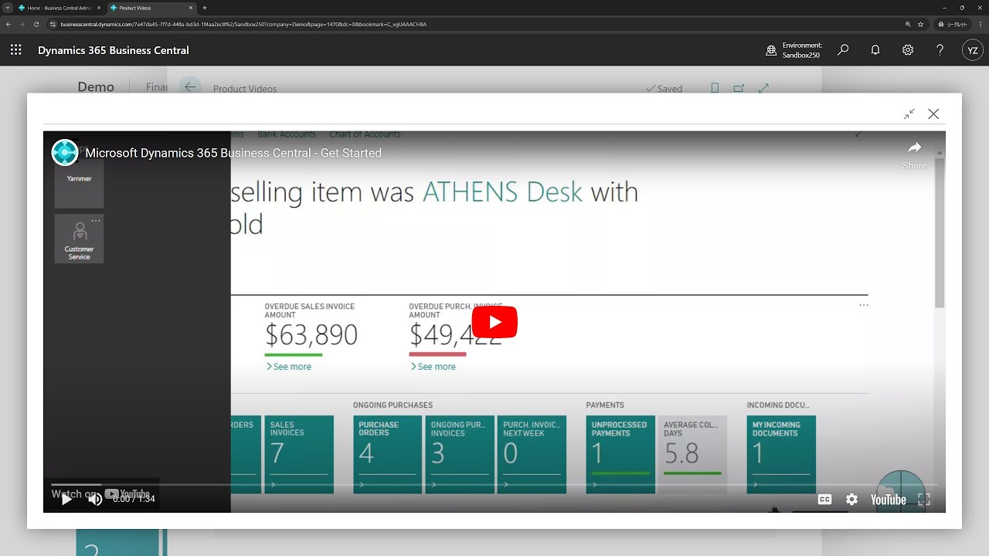
Task: Click the bookmark icon on the Product Videos page
Action: pyautogui.click(x=715, y=89)
